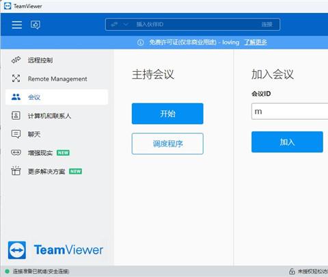328x277 pixels.
Task: Click the 主持会议 heading
Action: (x=153, y=75)
